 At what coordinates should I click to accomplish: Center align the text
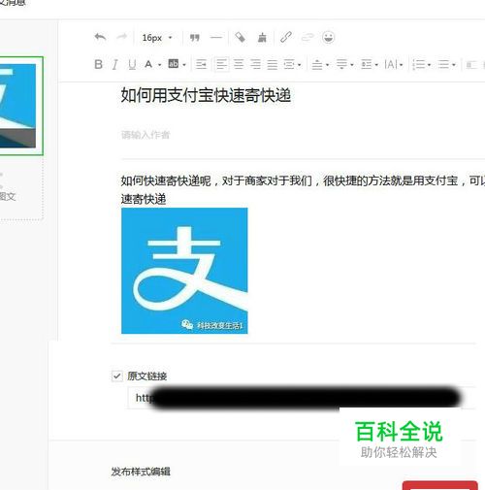[239, 64]
